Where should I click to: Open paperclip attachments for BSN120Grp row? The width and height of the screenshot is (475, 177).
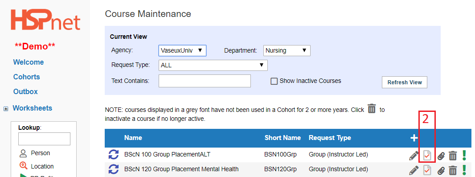pyautogui.click(x=442, y=170)
